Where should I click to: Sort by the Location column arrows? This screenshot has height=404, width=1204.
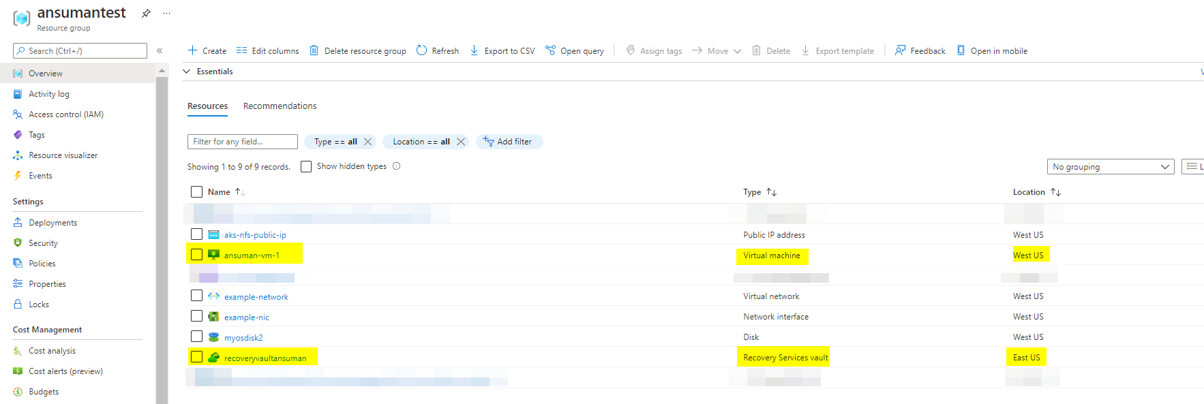1055,192
